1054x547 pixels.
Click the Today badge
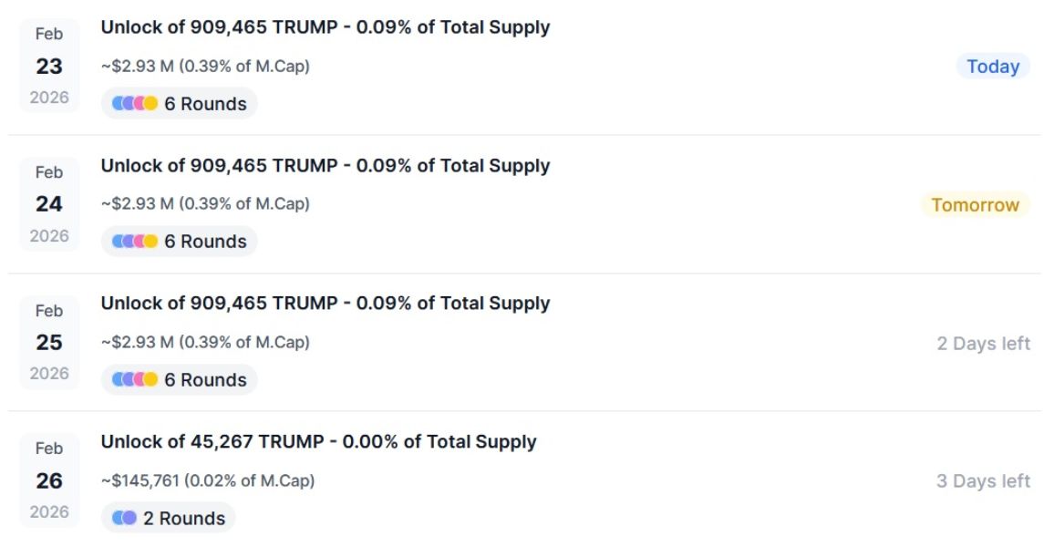pyautogui.click(x=992, y=66)
